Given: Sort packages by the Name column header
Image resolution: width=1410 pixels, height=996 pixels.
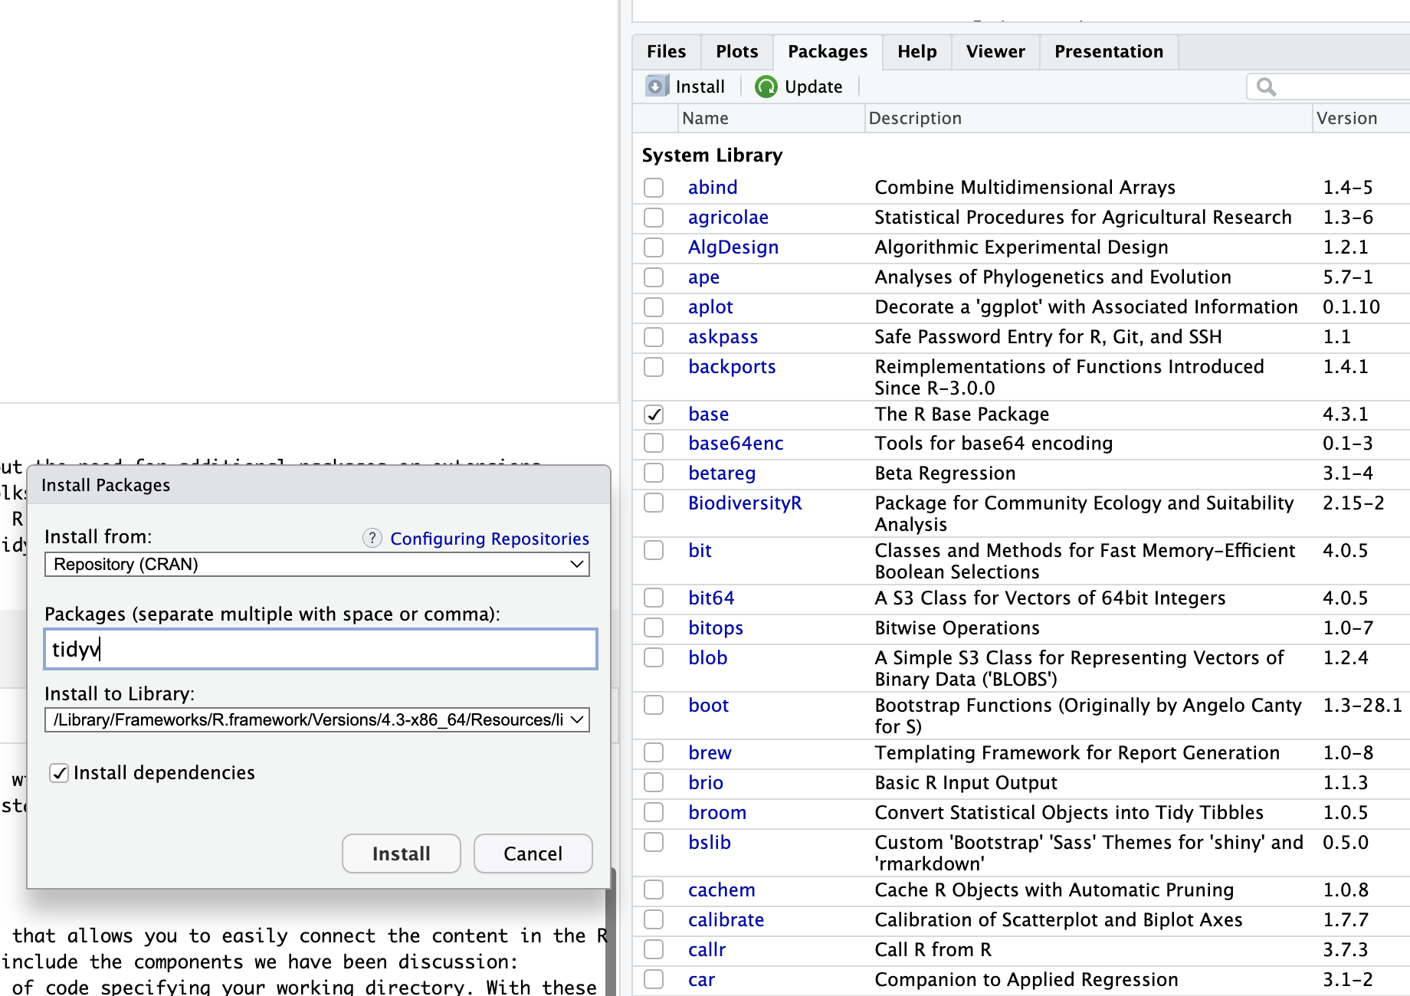Looking at the screenshot, I should tap(705, 118).
